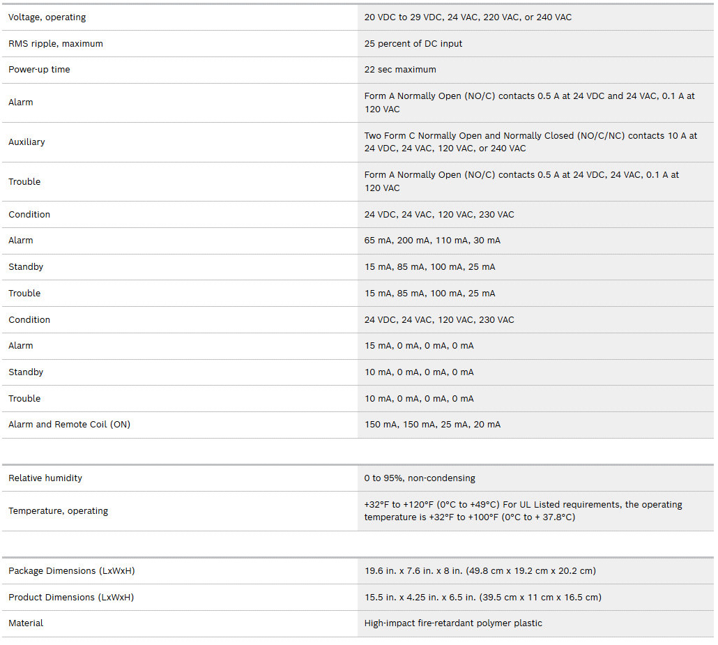Click the Auxiliary Form C contacts description
Screen dimensions: 718x645
(530, 142)
